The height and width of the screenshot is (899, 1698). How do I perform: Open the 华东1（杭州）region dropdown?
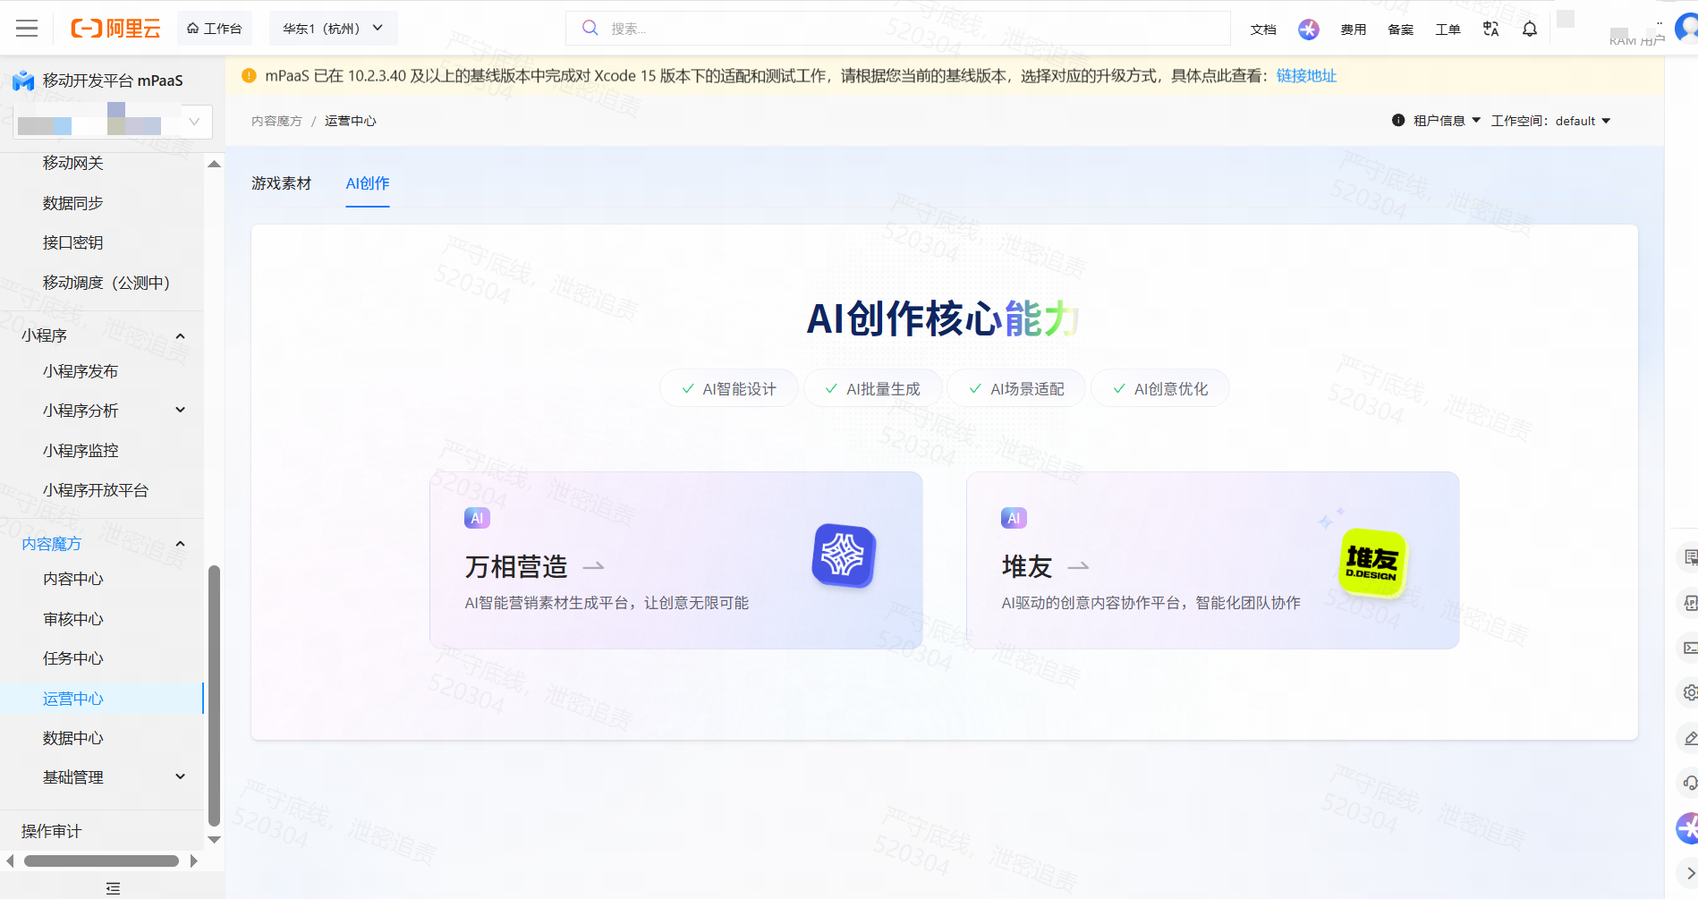point(333,29)
